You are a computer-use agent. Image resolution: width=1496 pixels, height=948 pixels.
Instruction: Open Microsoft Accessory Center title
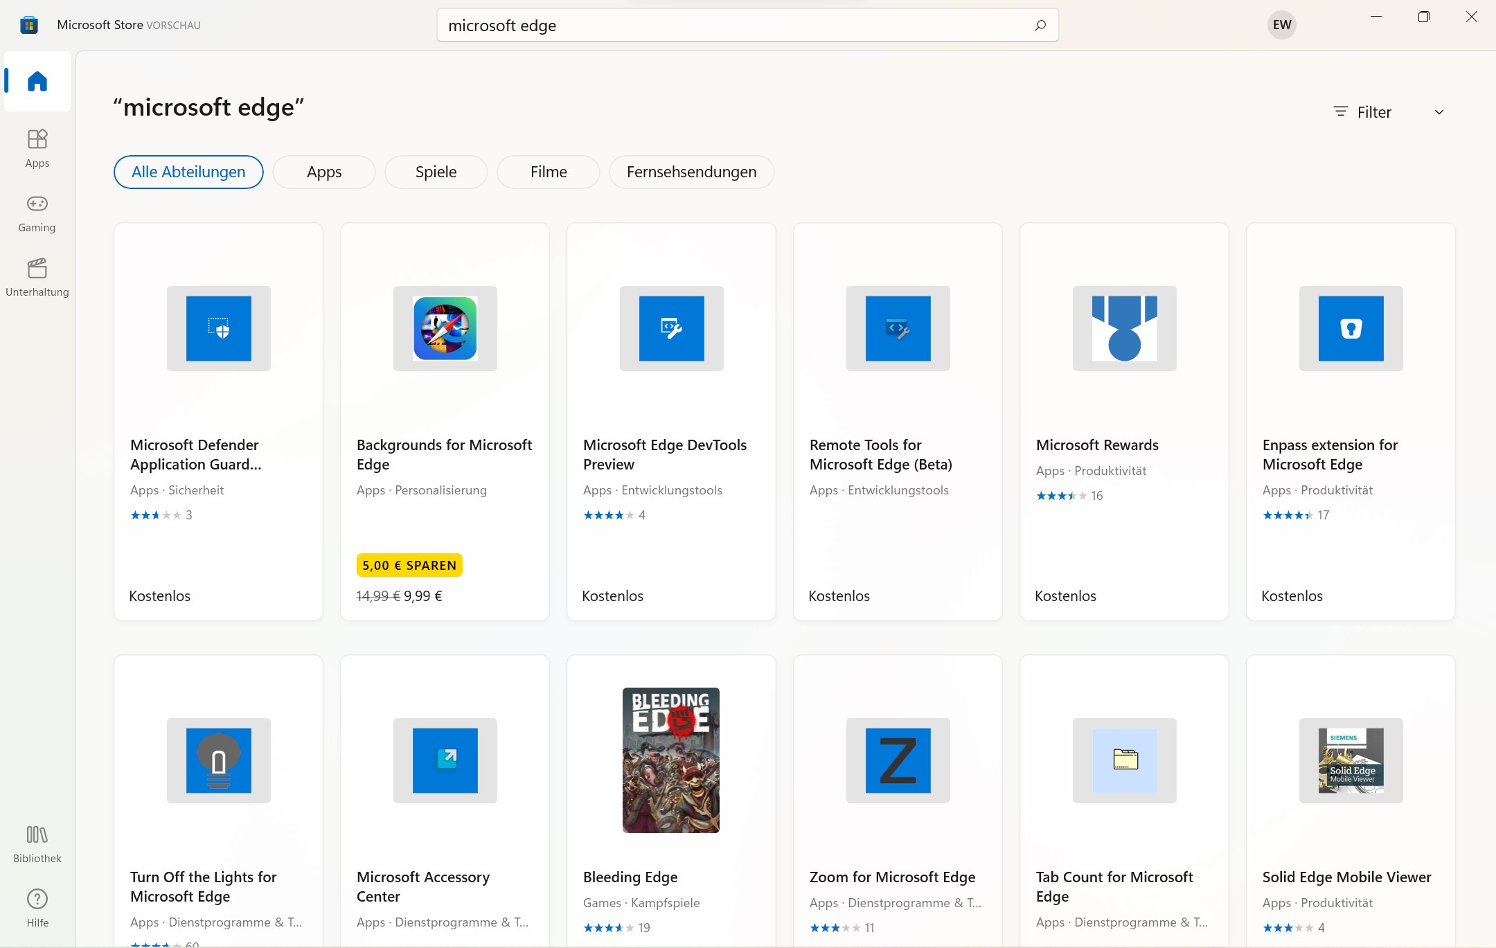(423, 886)
